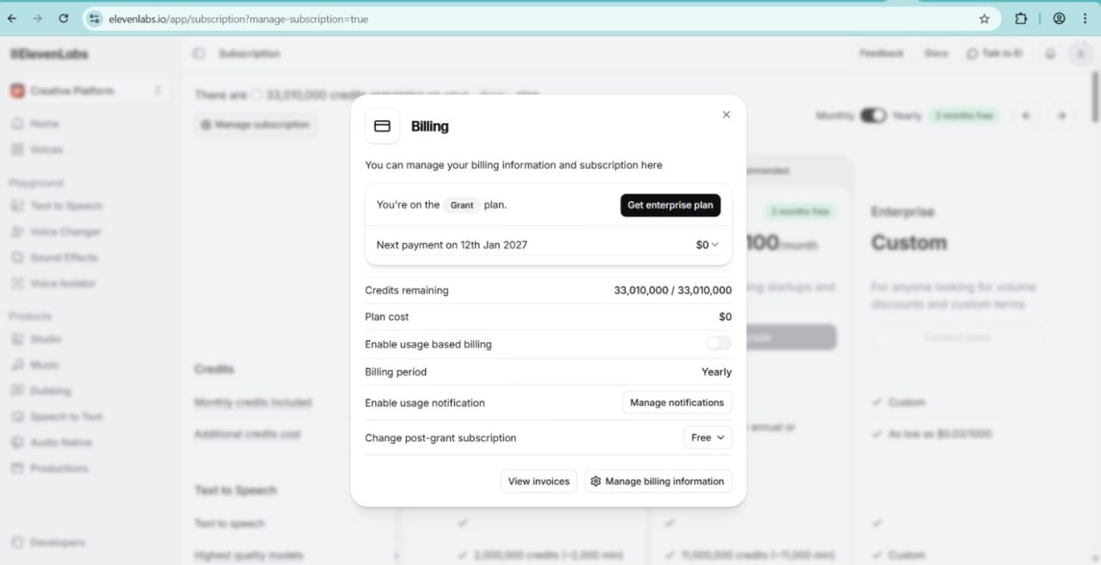Click the credit card Billing icon
The height and width of the screenshot is (565, 1101).
point(383,126)
